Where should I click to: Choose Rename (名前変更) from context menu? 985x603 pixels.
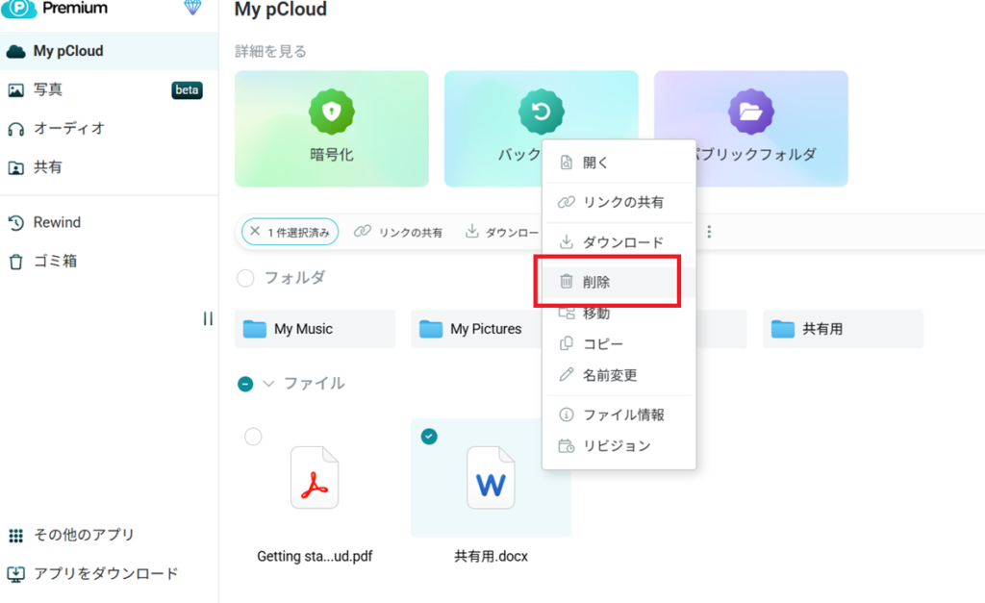click(x=610, y=375)
